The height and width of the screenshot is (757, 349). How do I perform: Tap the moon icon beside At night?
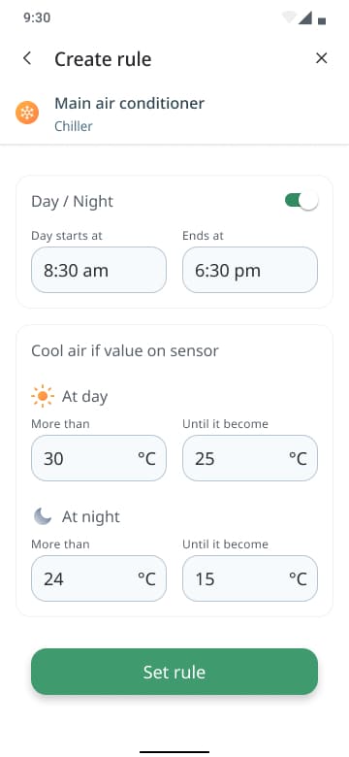(43, 516)
